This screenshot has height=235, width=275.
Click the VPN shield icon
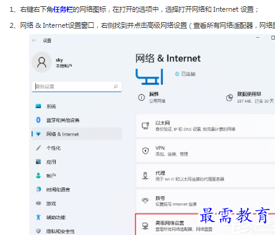pyautogui.click(x=146, y=151)
